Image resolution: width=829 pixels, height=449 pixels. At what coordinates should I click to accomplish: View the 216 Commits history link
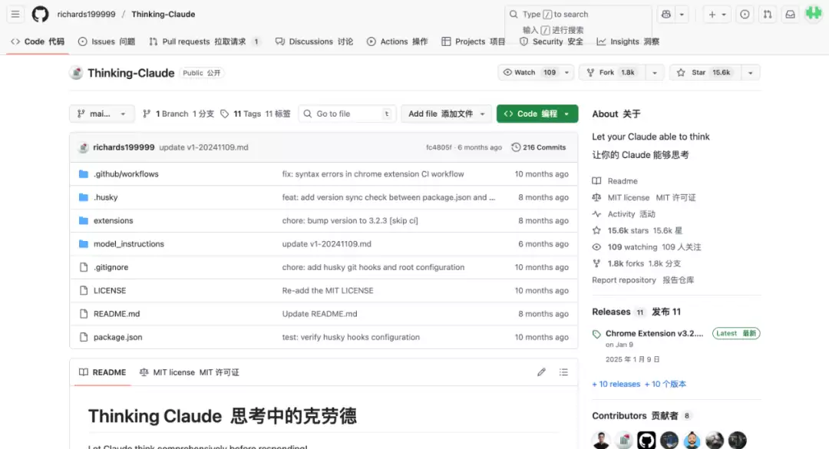tap(539, 147)
